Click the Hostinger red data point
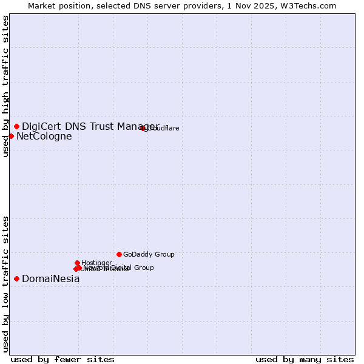The image size is (364, 364). point(78,263)
